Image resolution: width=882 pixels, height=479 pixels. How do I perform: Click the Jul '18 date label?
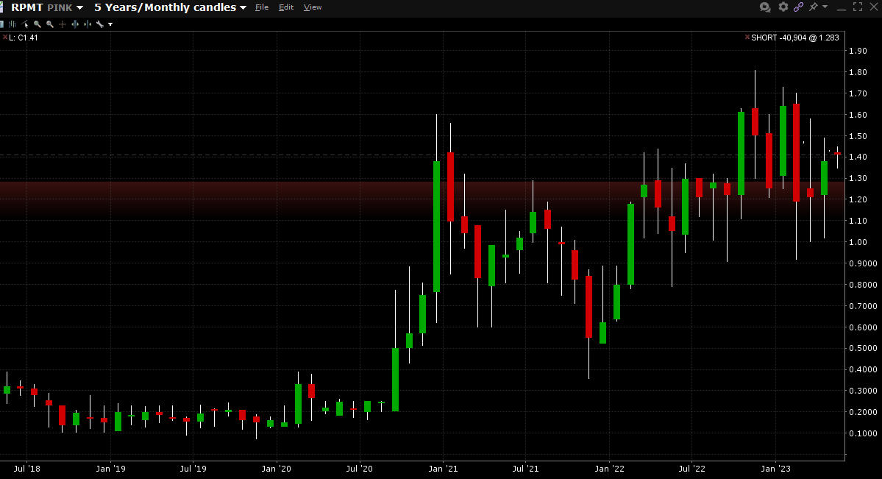(26, 468)
